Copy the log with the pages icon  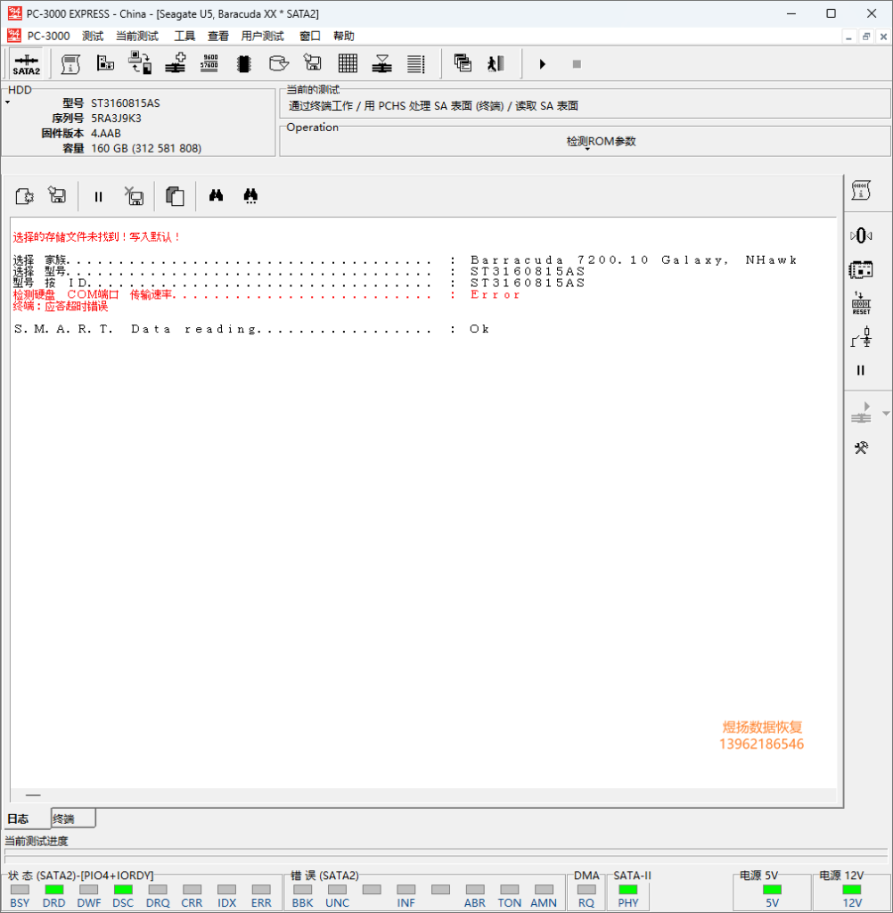click(x=175, y=196)
